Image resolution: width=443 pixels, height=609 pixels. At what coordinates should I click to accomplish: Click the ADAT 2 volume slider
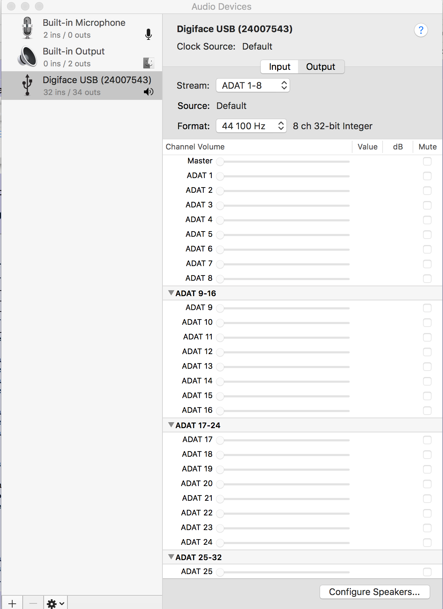pos(283,191)
